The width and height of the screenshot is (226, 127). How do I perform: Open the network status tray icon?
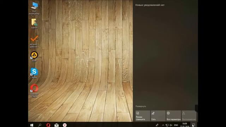pos(167,125)
